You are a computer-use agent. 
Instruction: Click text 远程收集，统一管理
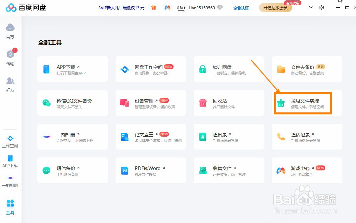229,174
